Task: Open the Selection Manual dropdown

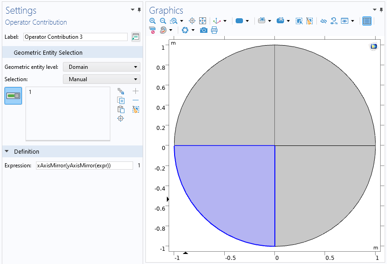Action: 102,79
